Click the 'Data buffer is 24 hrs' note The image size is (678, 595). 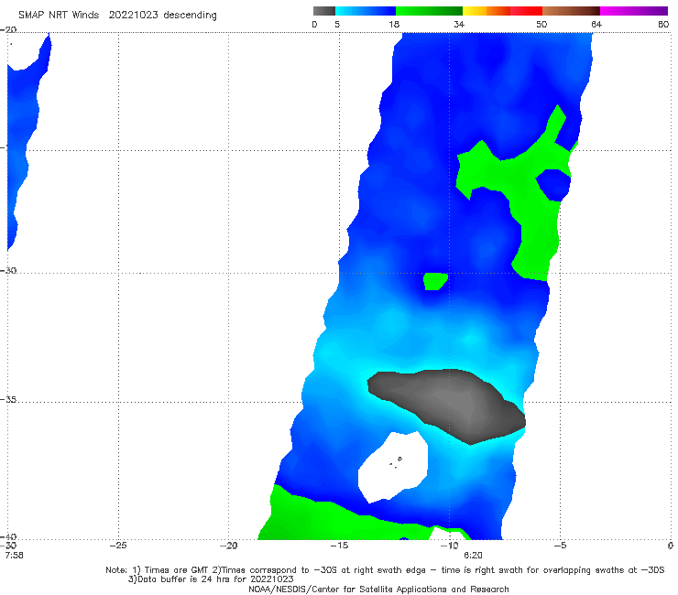click(211, 579)
